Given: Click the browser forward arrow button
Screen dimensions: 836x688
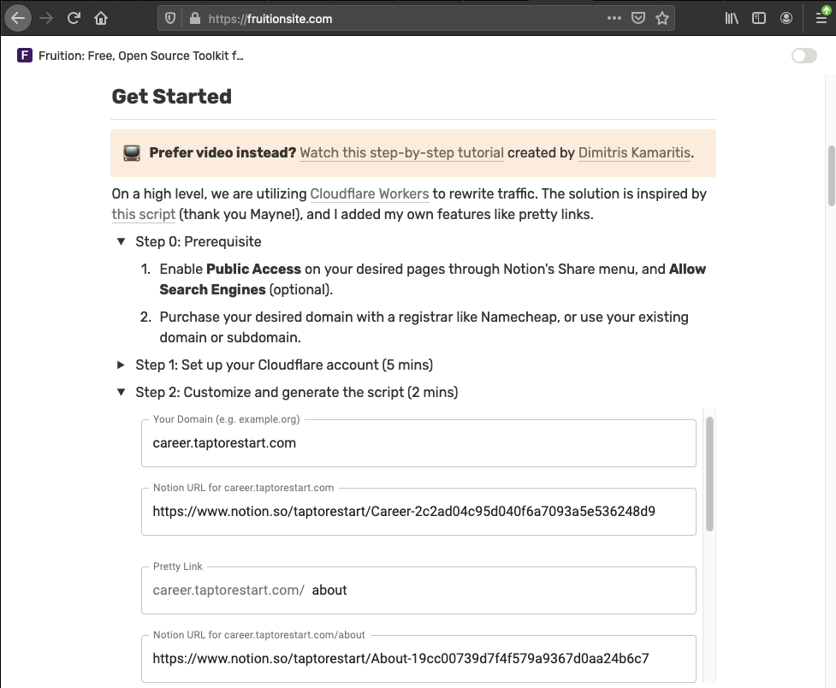Looking at the screenshot, I should (x=46, y=18).
